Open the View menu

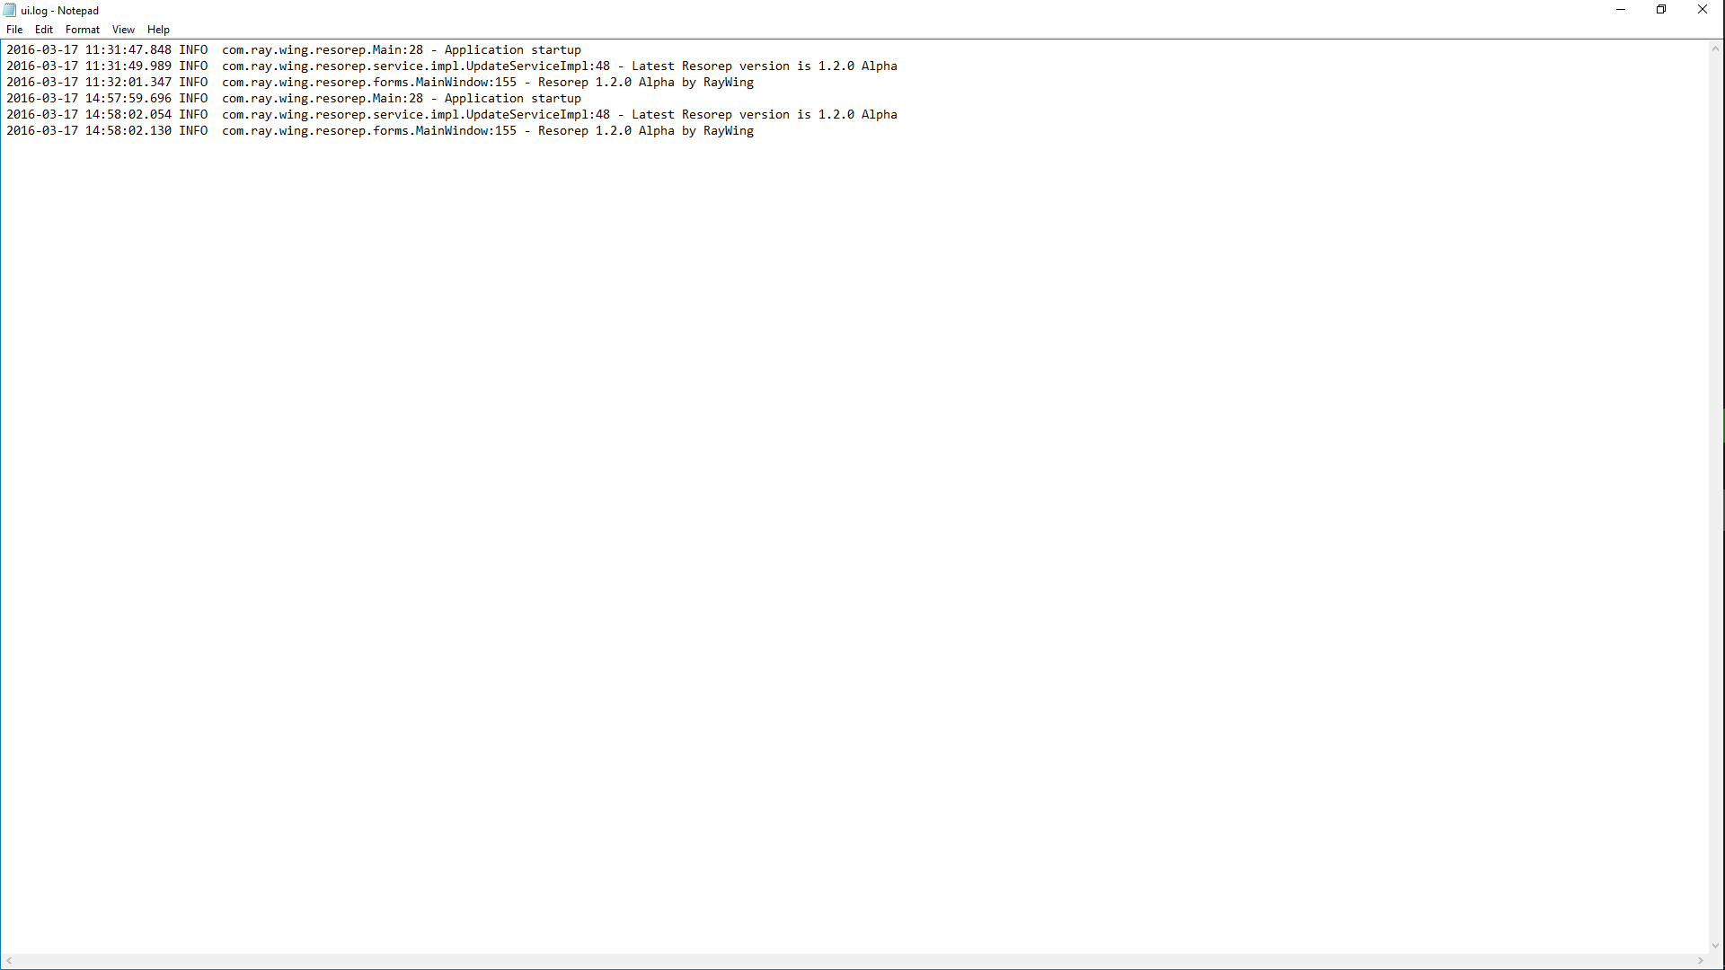click(x=123, y=30)
